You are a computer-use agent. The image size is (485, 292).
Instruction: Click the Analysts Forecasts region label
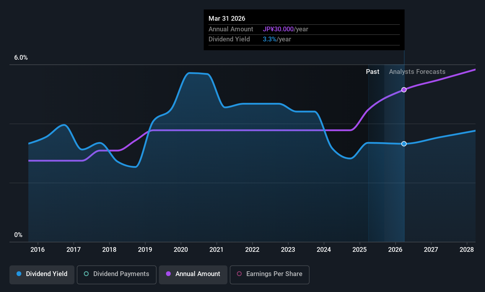click(x=417, y=72)
